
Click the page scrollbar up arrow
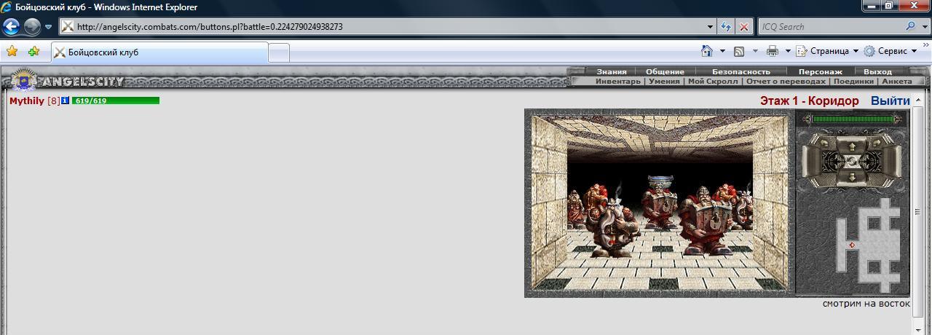(x=917, y=98)
